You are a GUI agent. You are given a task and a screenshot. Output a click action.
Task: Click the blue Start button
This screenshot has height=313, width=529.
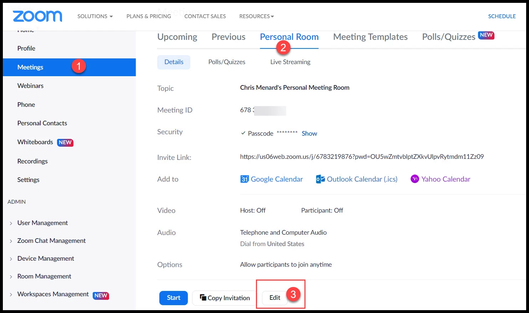[174, 298]
